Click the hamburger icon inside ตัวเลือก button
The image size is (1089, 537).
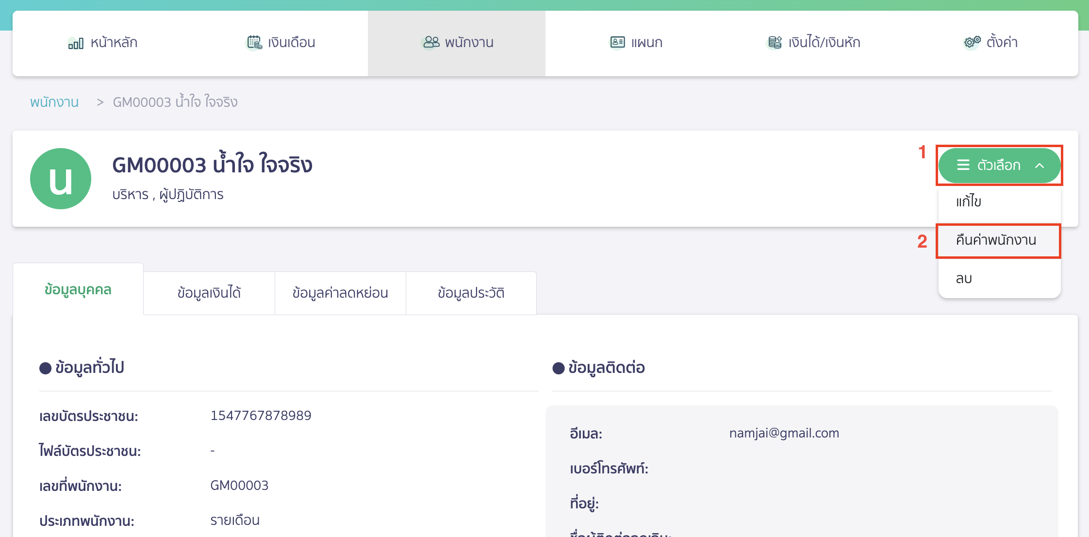tap(964, 165)
